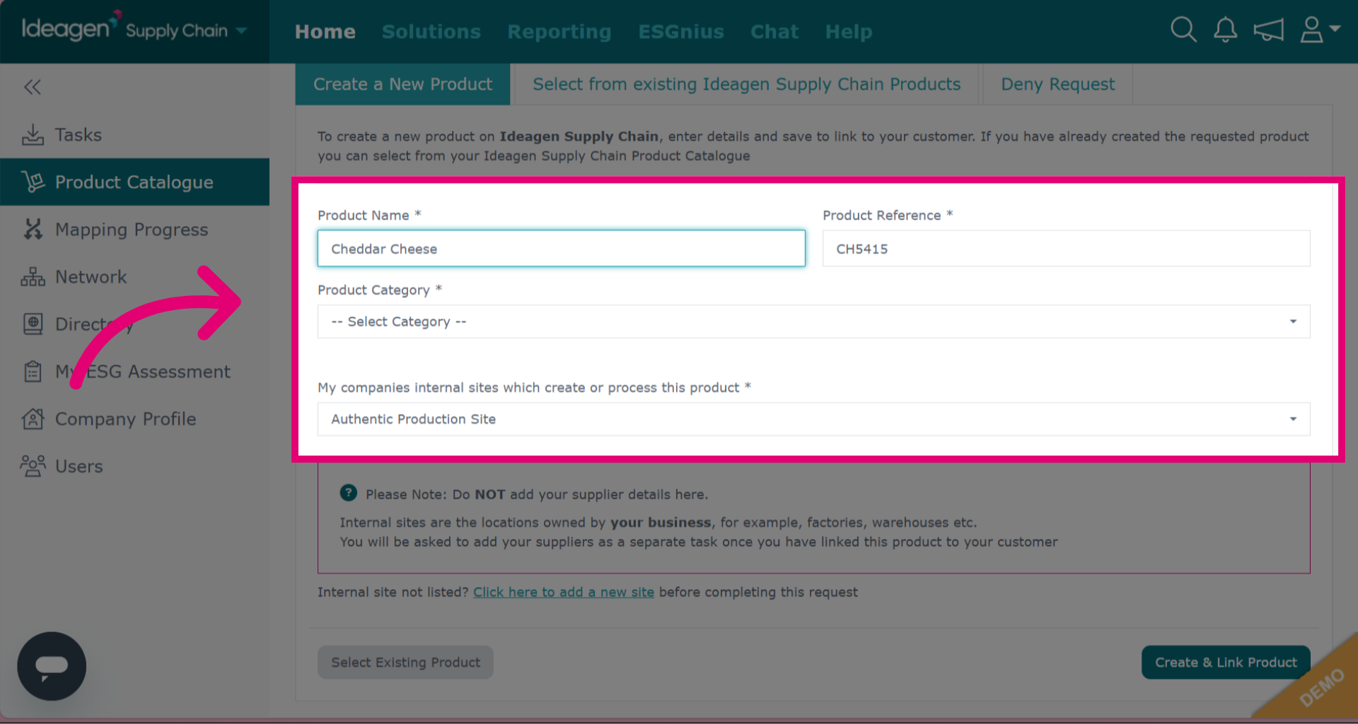Open the search magnifier icon
The width and height of the screenshot is (1358, 724).
pos(1183,30)
